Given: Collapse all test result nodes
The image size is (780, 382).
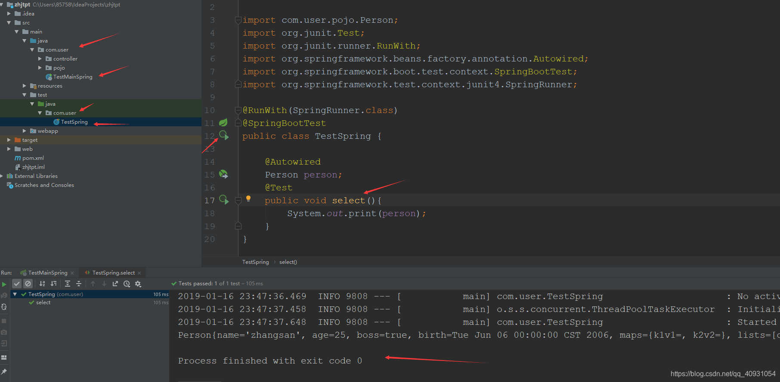Looking at the screenshot, I should point(79,284).
